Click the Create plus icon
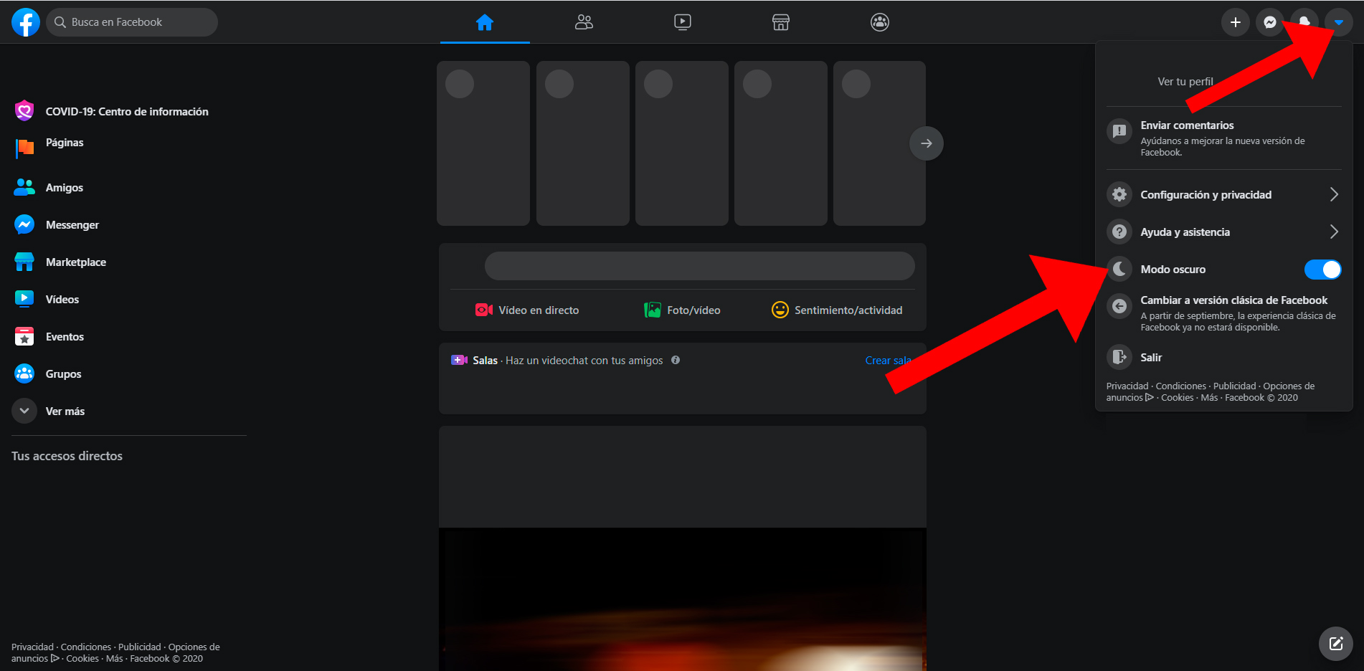 (x=1235, y=22)
